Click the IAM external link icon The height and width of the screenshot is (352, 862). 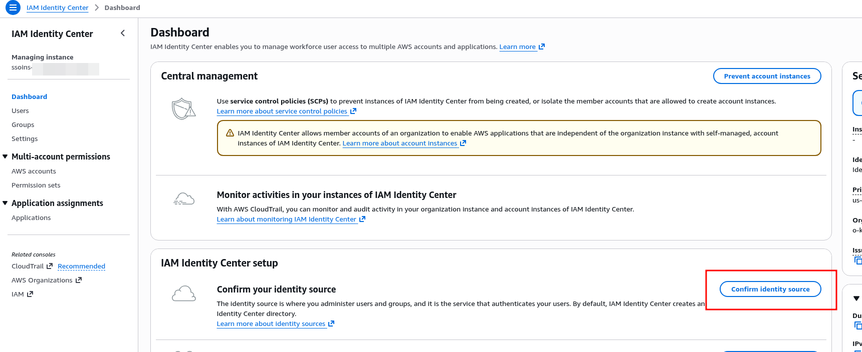click(x=30, y=294)
